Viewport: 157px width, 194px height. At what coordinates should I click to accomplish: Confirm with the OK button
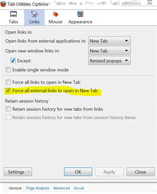pyautogui.click(x=78, y=172)
